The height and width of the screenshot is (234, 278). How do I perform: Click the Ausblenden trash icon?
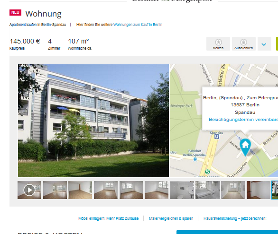tap(243, 42)
